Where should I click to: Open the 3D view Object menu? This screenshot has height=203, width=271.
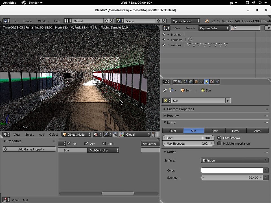(54, 134)
